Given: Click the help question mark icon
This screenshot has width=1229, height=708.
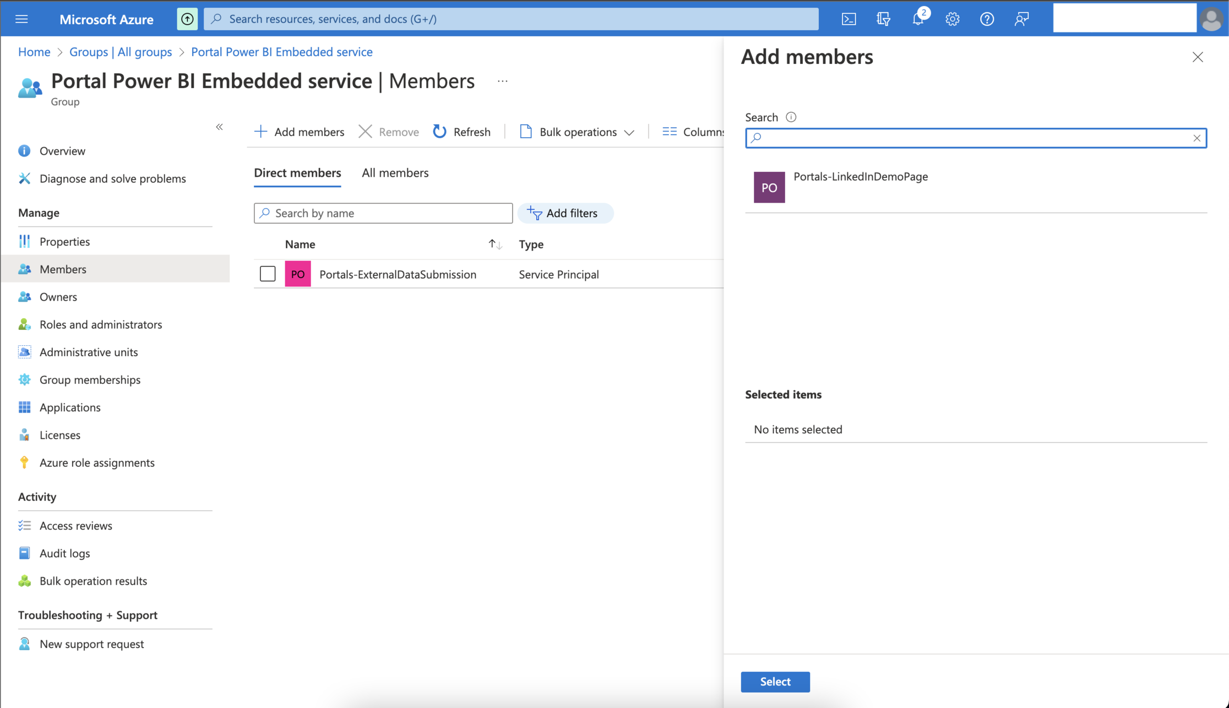Looking at the screenshot, I should pyautogui.click(x=987, y=19).
